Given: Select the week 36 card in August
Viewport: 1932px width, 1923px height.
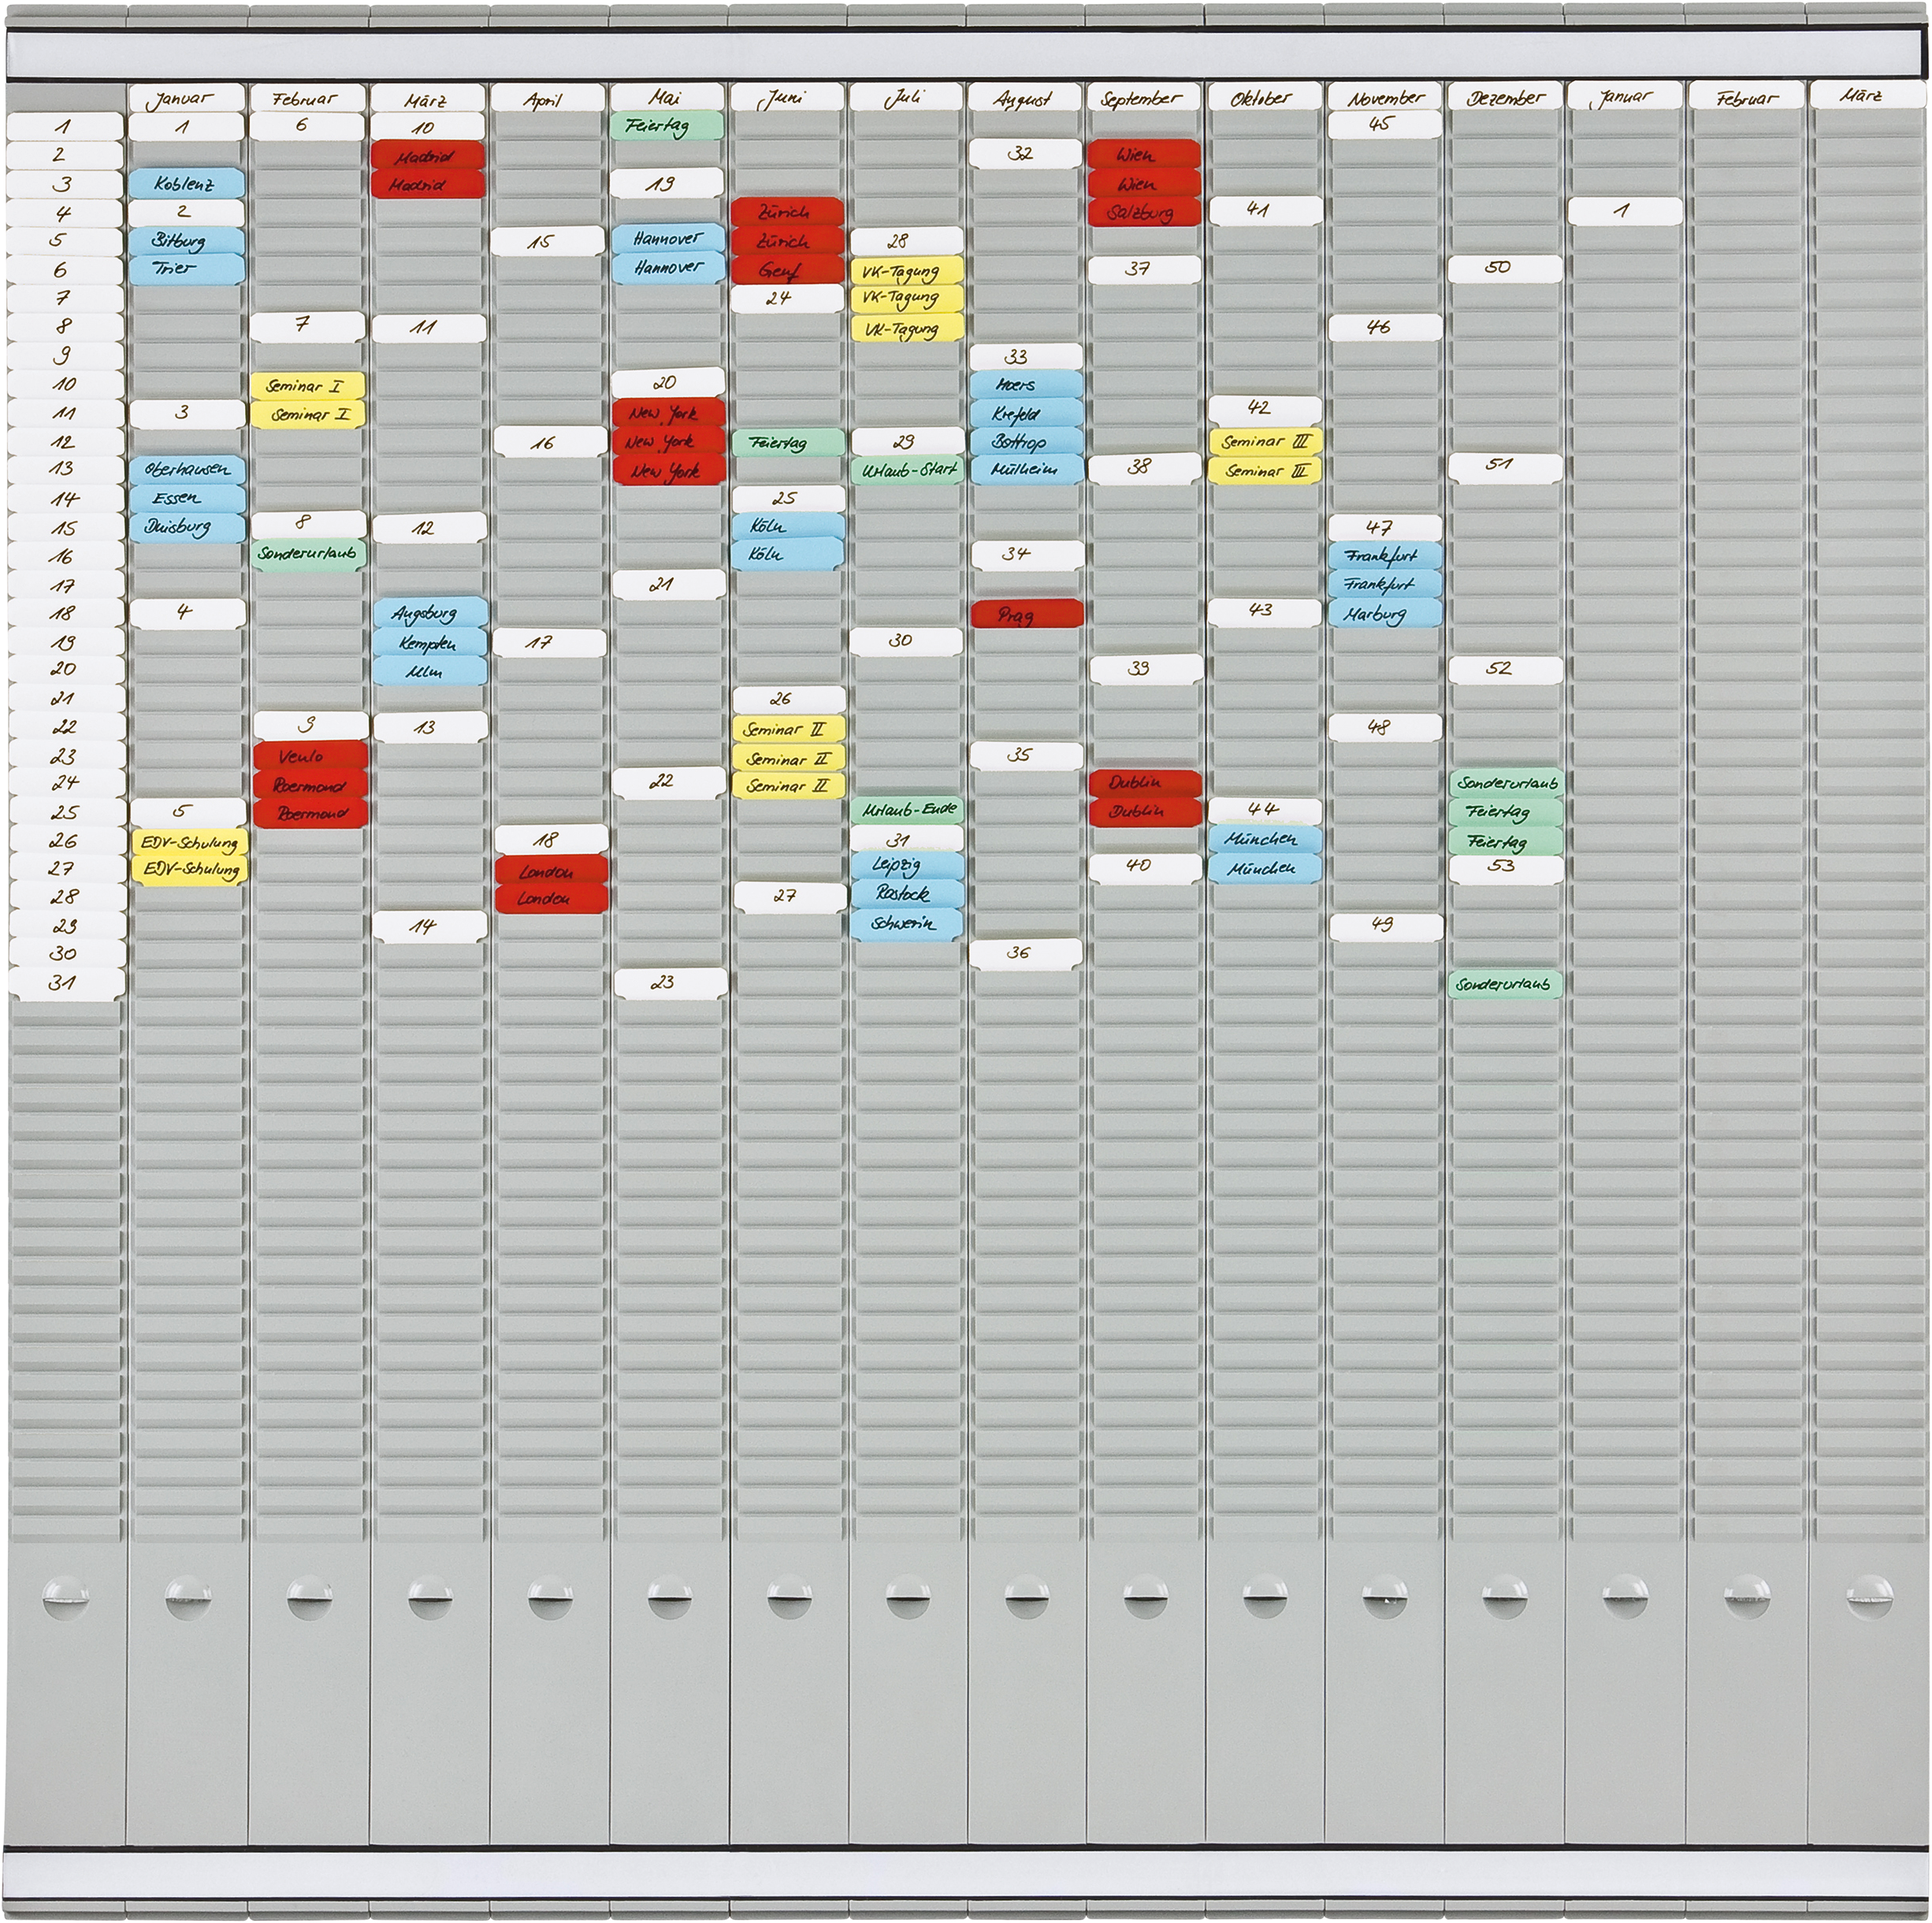Looking at the screenshot, I should (1024, 954).
